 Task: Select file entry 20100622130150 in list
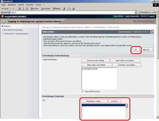[x=90, y=69]
